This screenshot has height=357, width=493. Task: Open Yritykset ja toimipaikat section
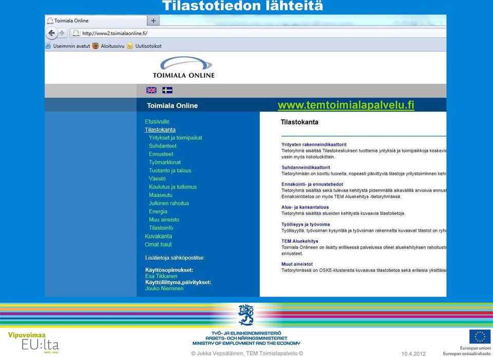(176, 138)
